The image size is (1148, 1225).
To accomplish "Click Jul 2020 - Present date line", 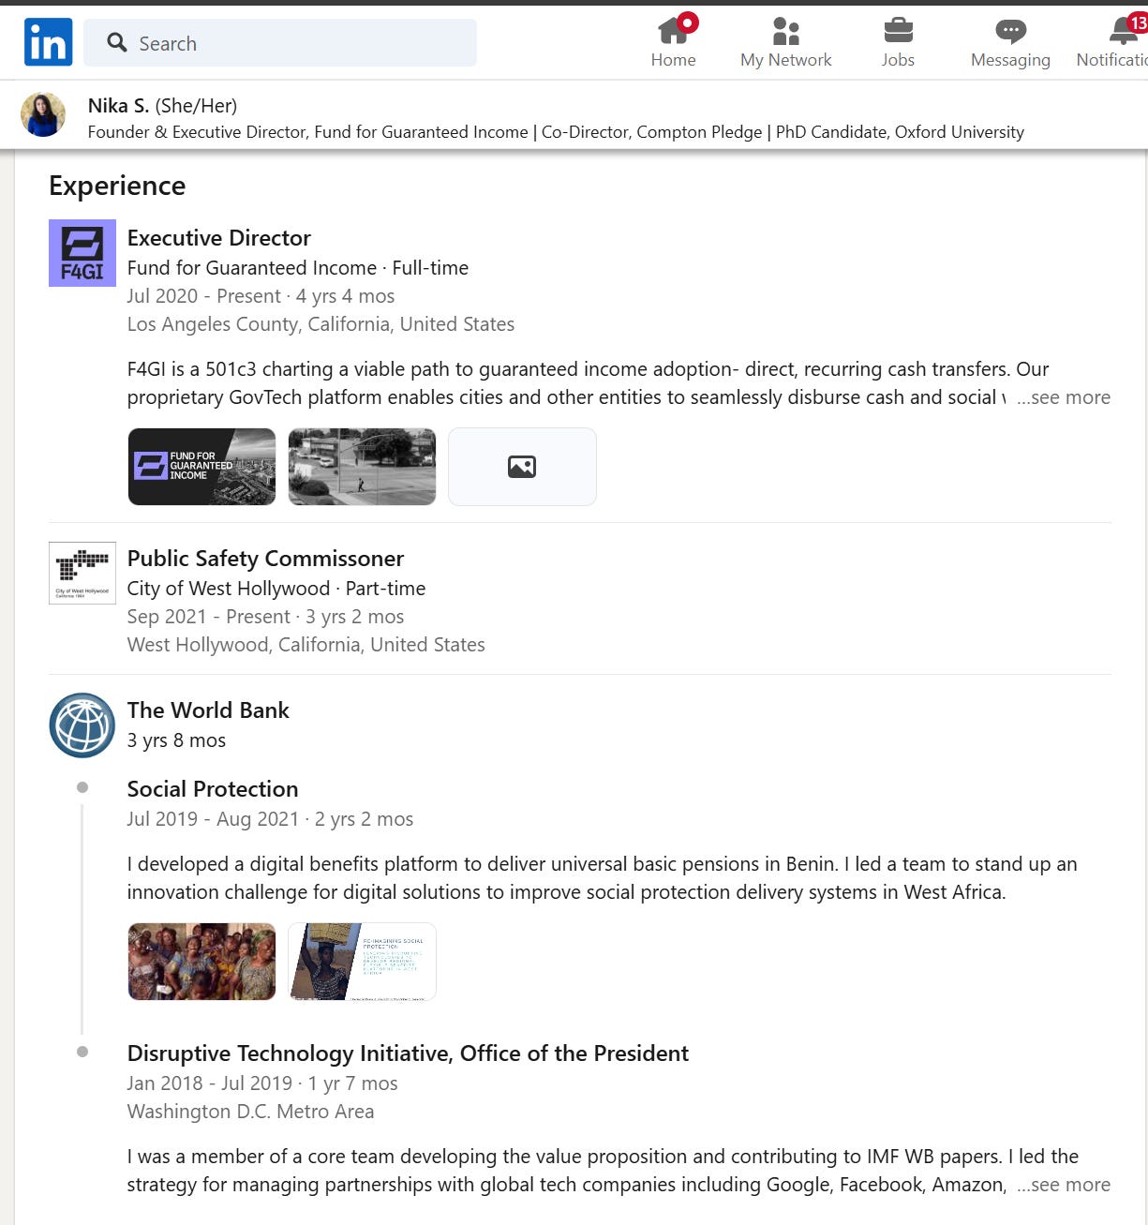I will [261, 296].
